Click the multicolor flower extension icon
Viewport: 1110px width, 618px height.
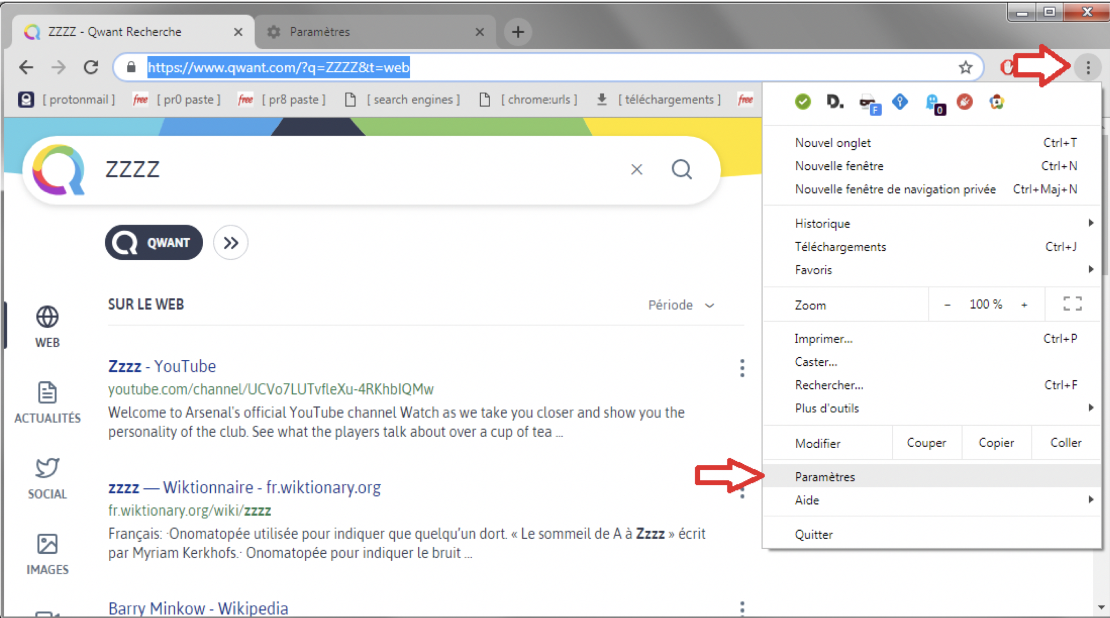[996, 101]
